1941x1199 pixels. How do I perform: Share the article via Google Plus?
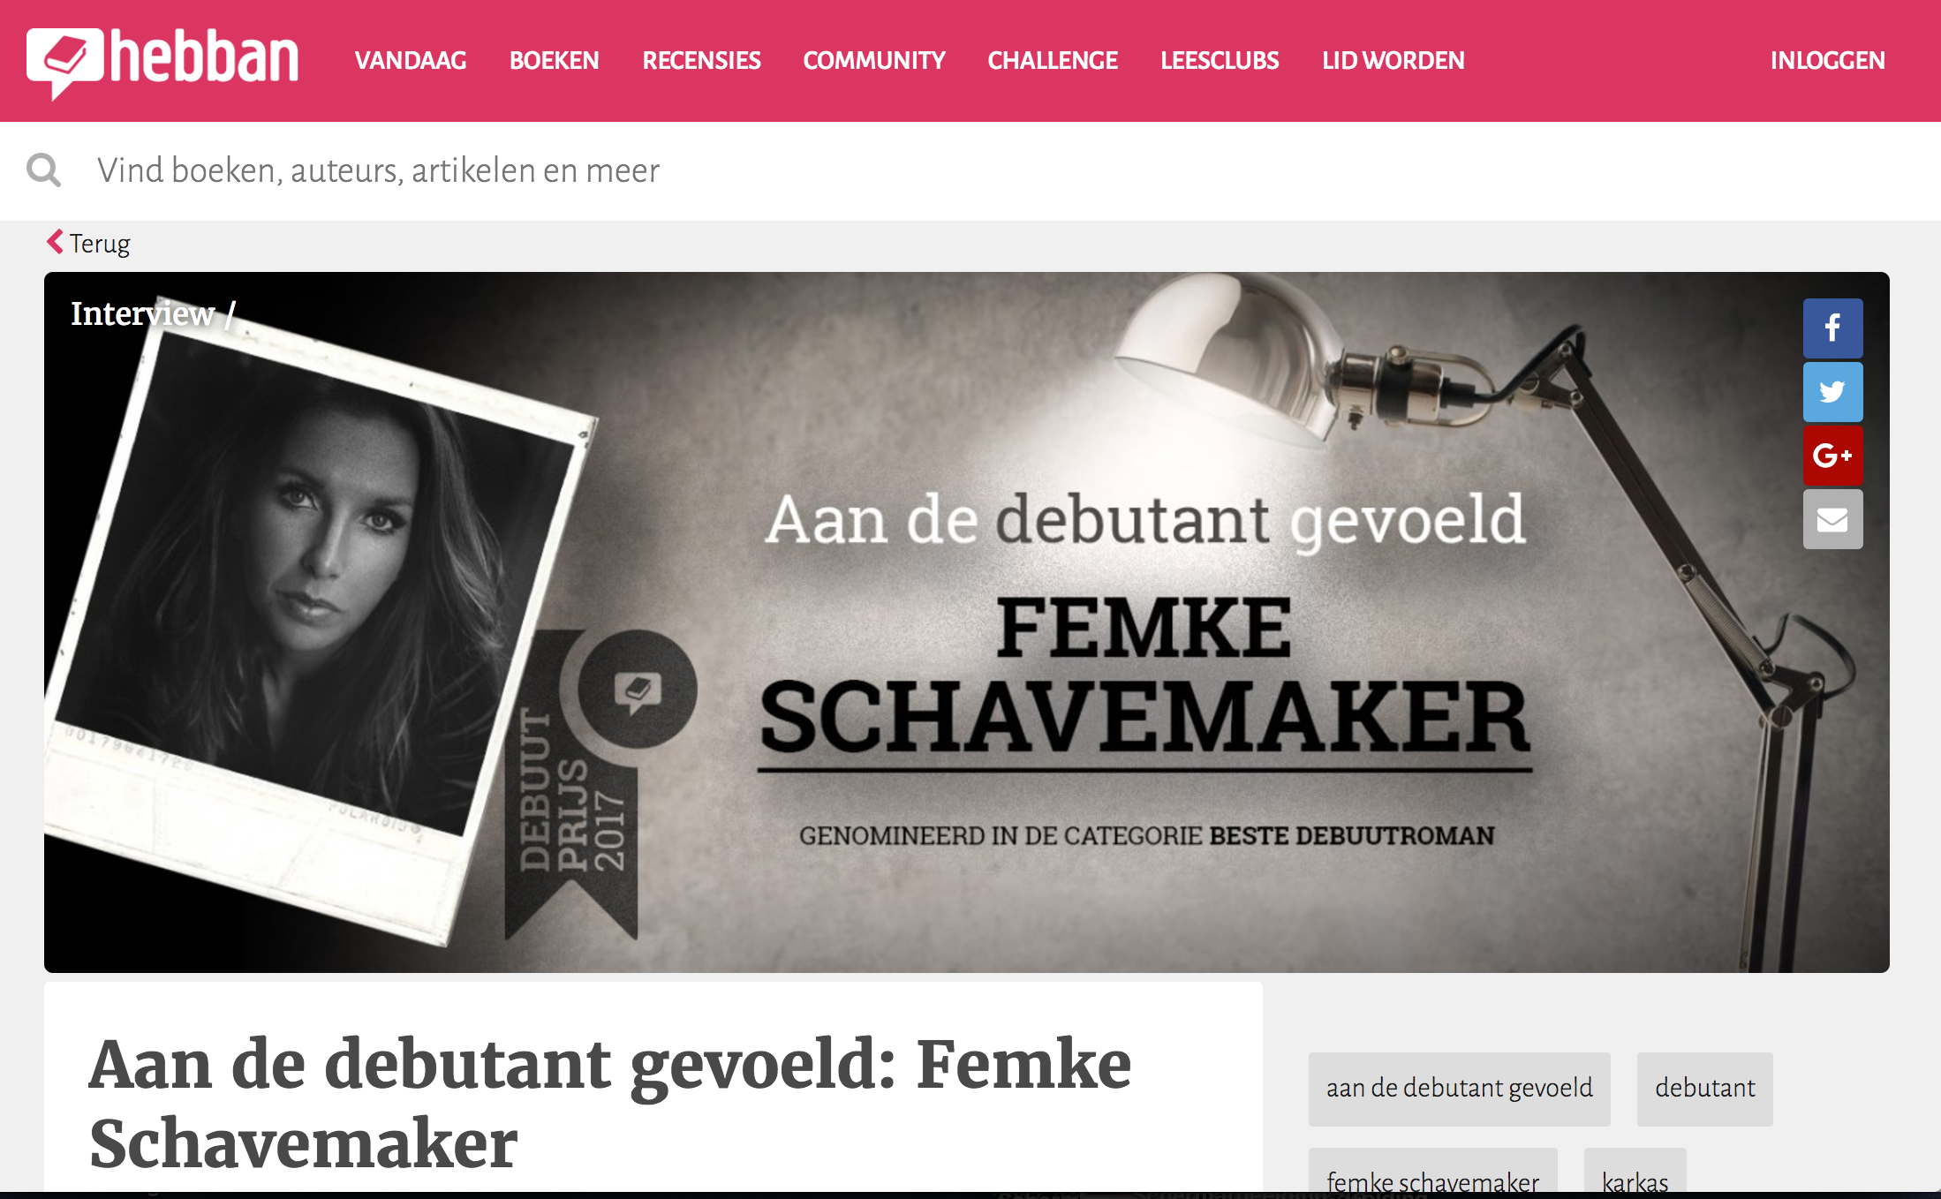tap(1832, 455)
